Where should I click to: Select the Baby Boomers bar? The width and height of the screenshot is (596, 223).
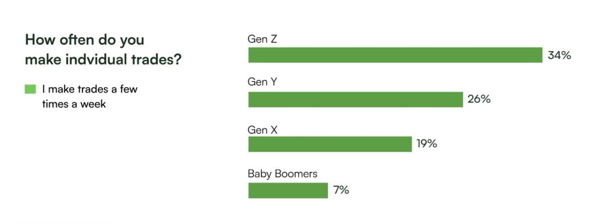click(x=288, y=190)
